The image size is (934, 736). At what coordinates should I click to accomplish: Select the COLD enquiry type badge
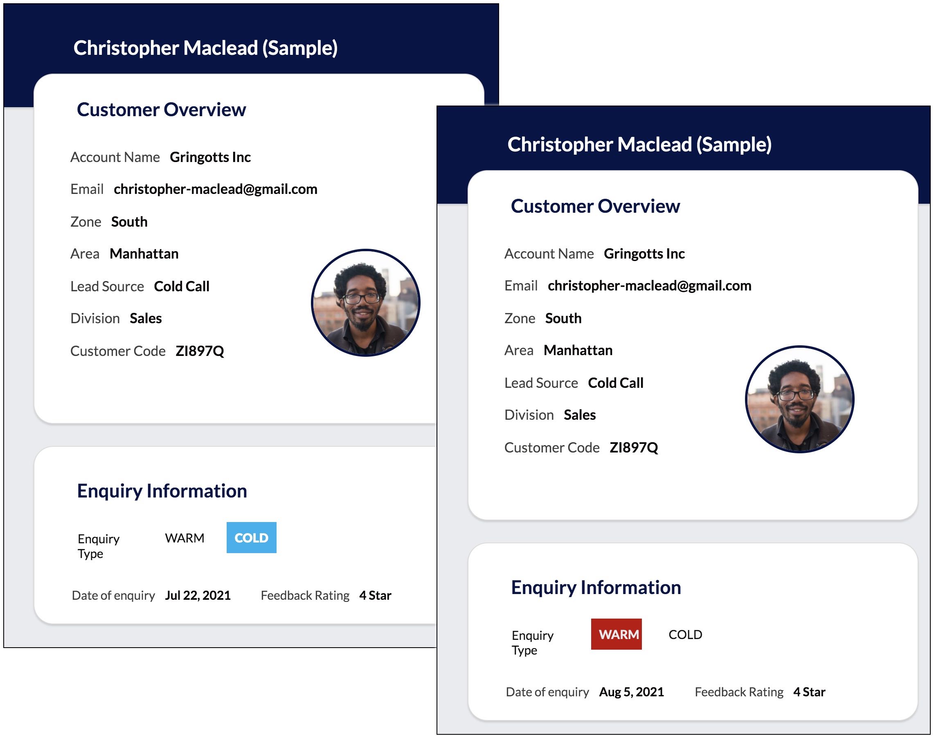(252, 537)
